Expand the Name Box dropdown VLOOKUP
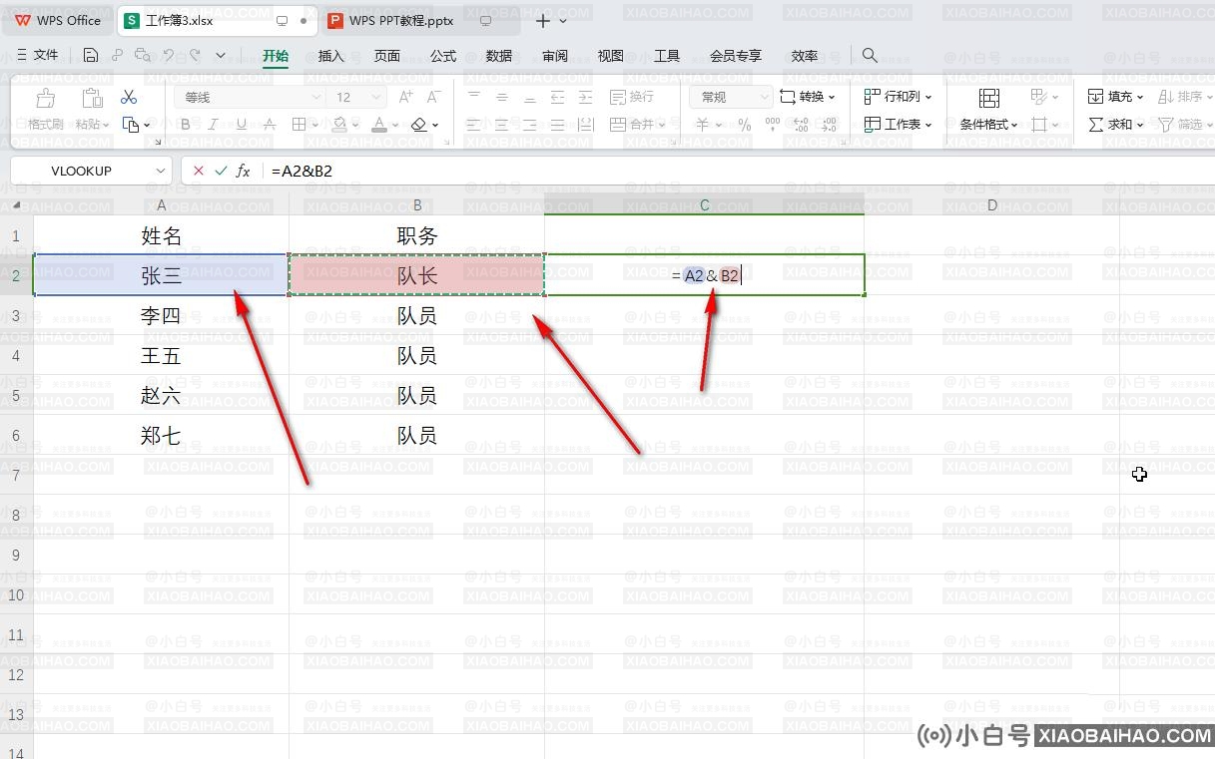Screen dimensions: 1215x759 click(161, 171)
